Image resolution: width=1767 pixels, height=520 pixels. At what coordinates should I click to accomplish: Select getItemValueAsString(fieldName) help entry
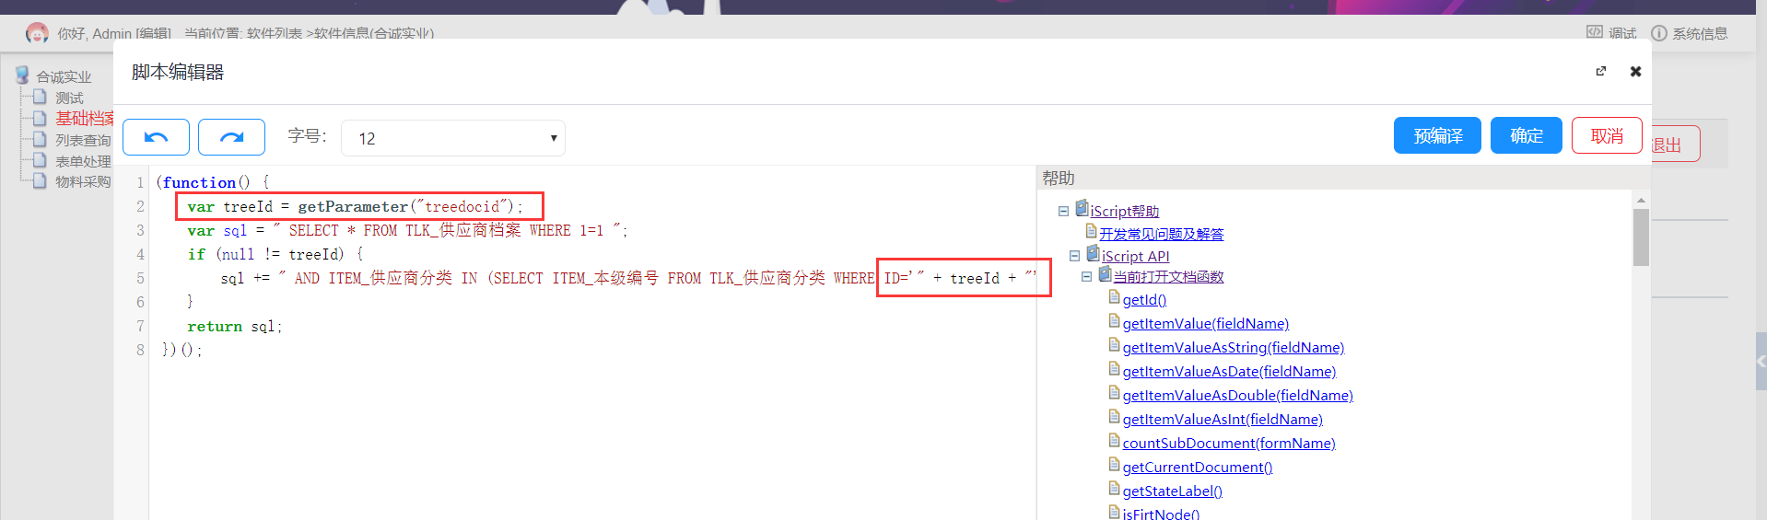coord(1233,348)
